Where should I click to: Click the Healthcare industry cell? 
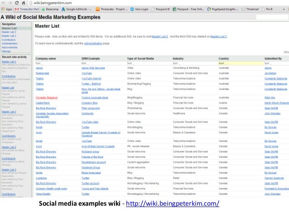(179, 114)
